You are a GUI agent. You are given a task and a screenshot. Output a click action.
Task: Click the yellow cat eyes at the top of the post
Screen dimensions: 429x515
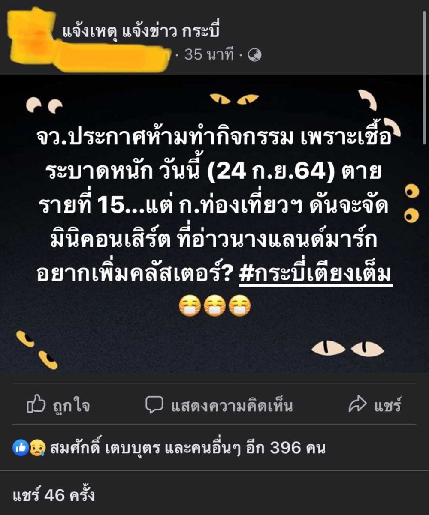[x=234, y=99]
